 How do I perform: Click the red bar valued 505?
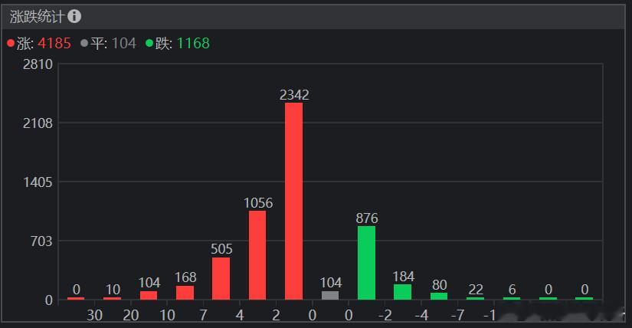coord(221,279)
